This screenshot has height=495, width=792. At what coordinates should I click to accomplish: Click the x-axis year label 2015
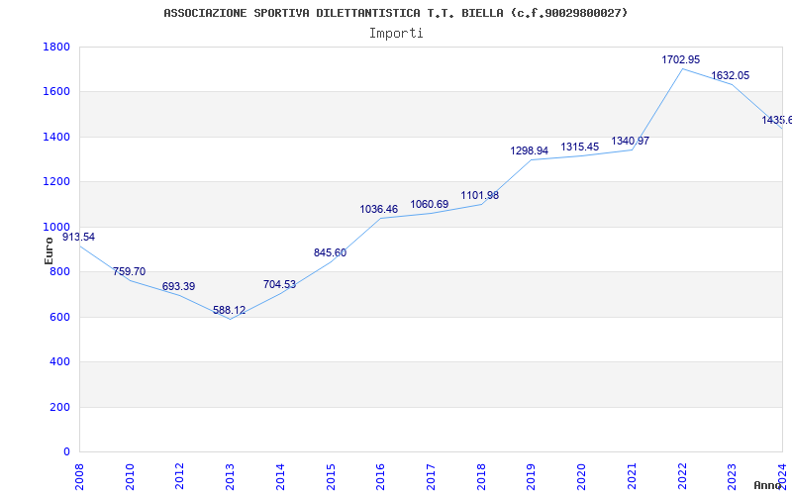331,477
